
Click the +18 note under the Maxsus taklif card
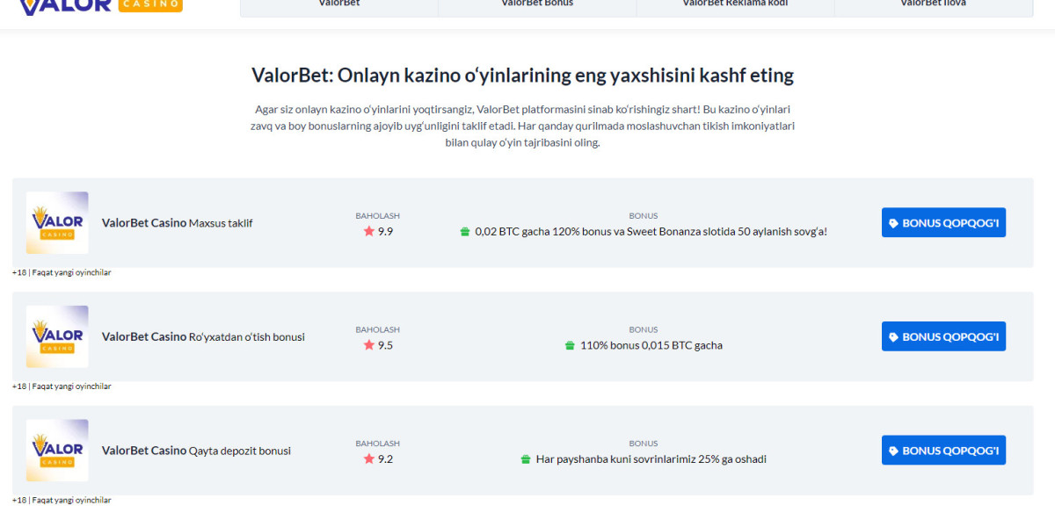[62, 272]
